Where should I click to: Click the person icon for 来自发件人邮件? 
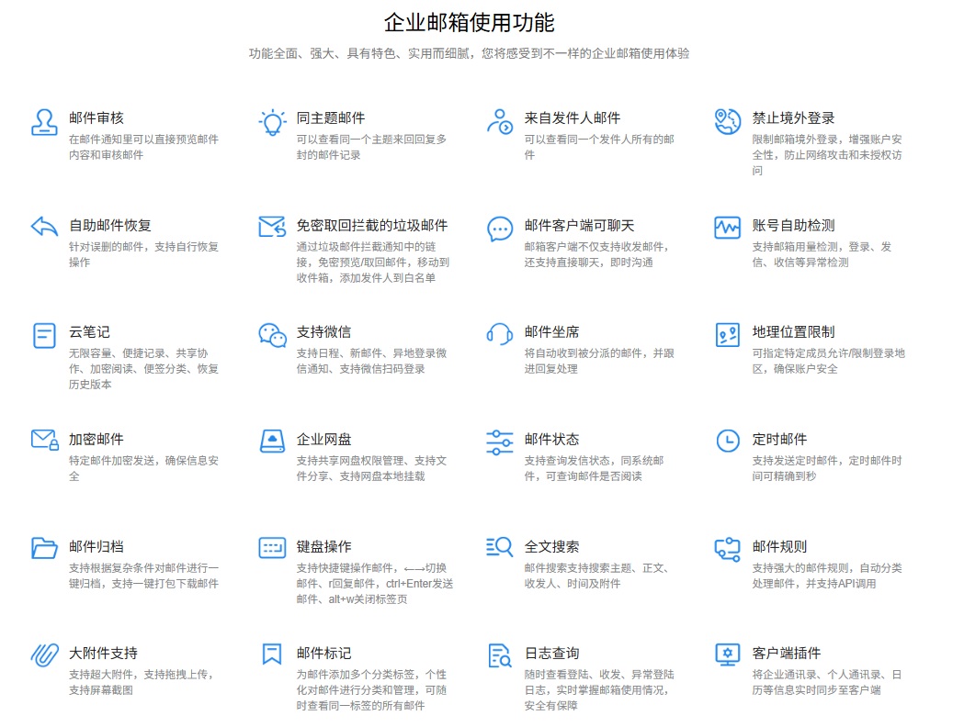point(500,121)
